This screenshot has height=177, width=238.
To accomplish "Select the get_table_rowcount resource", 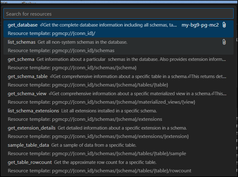I will (x=30, y=162).
